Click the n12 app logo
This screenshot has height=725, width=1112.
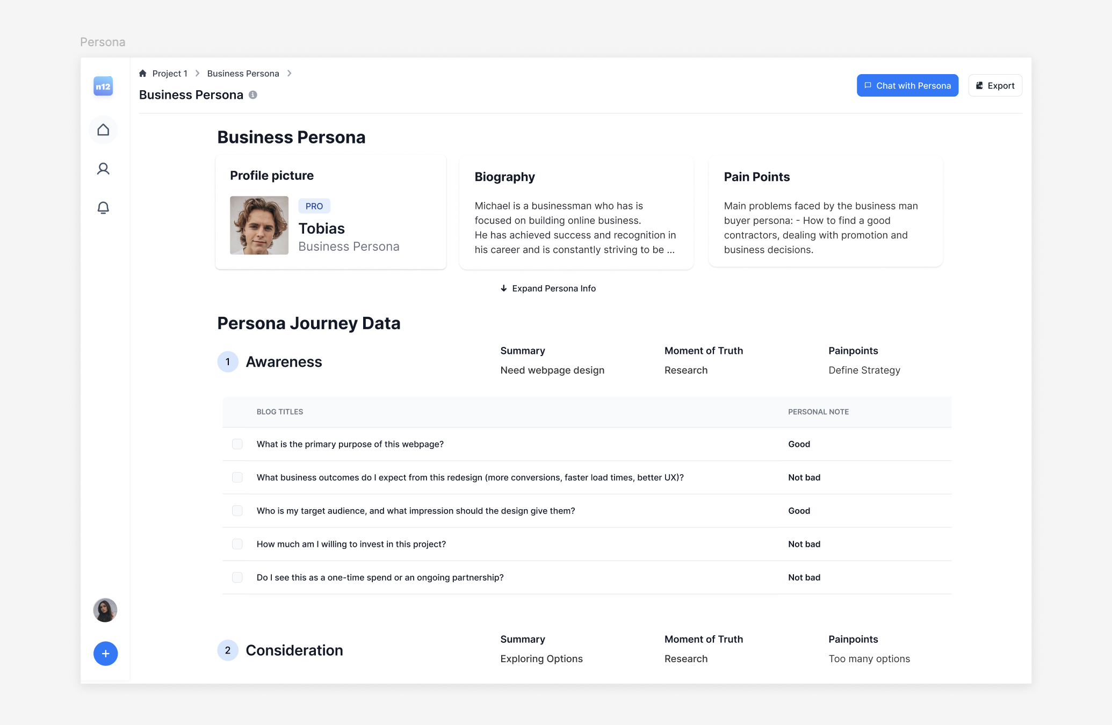[103, 86]
